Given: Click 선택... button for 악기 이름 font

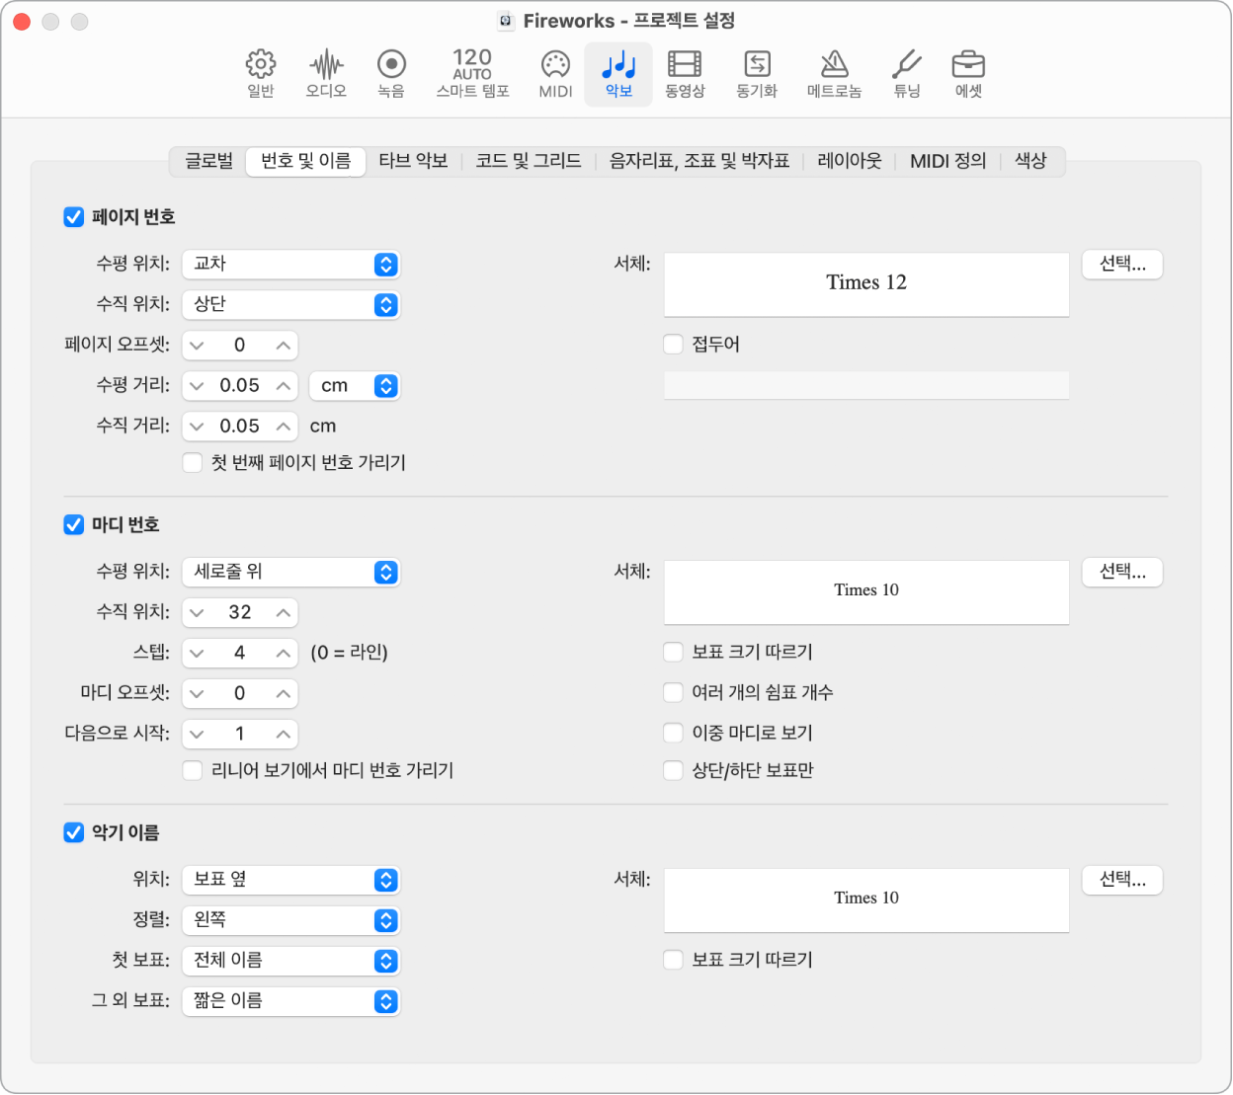Looking at the screenshot, I should (1122, 881).
